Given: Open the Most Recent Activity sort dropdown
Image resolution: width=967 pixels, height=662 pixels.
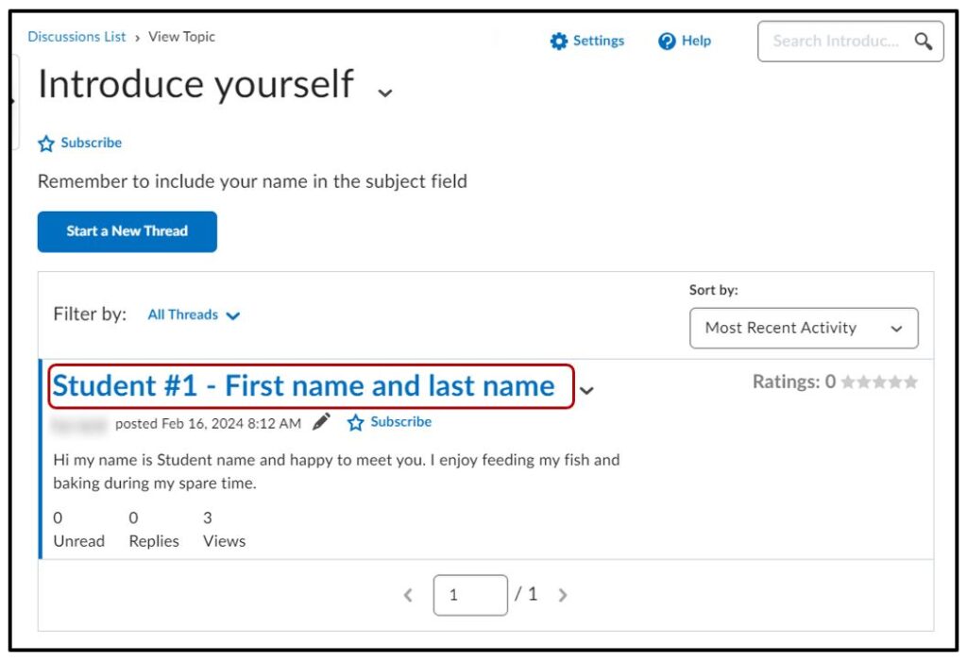Looking at the screenshot, I should pyautogui.click(x=804, y=329).
